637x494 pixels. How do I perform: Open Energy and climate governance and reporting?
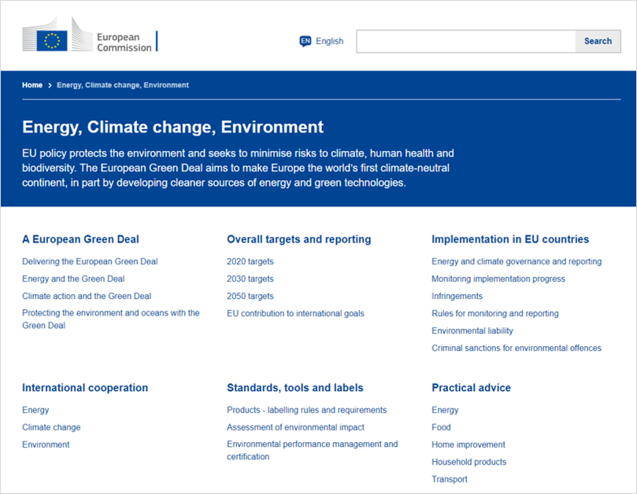(x=517, y=261)
